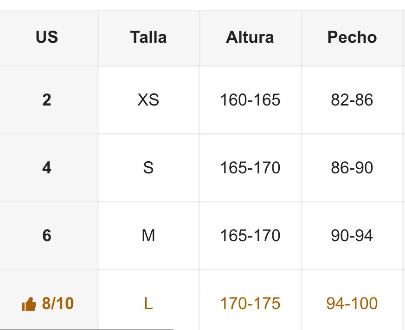
Task: Click the highlighted L size cell
Action: coord(148,304)
